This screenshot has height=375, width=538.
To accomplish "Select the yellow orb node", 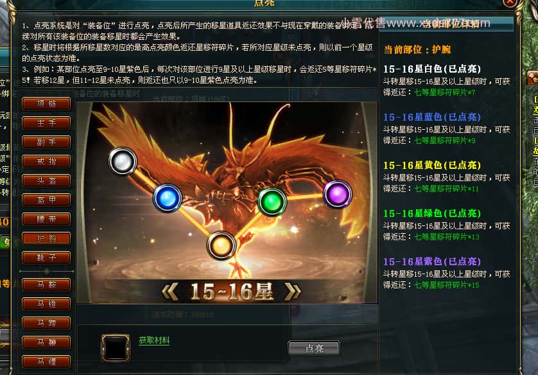I will coord(221,245).
